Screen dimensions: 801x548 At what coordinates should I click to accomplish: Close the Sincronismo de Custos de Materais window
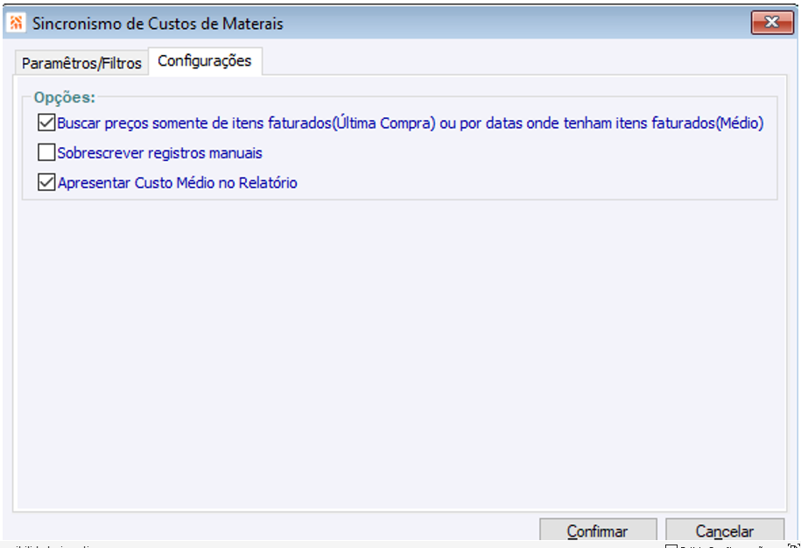[772, 23]
